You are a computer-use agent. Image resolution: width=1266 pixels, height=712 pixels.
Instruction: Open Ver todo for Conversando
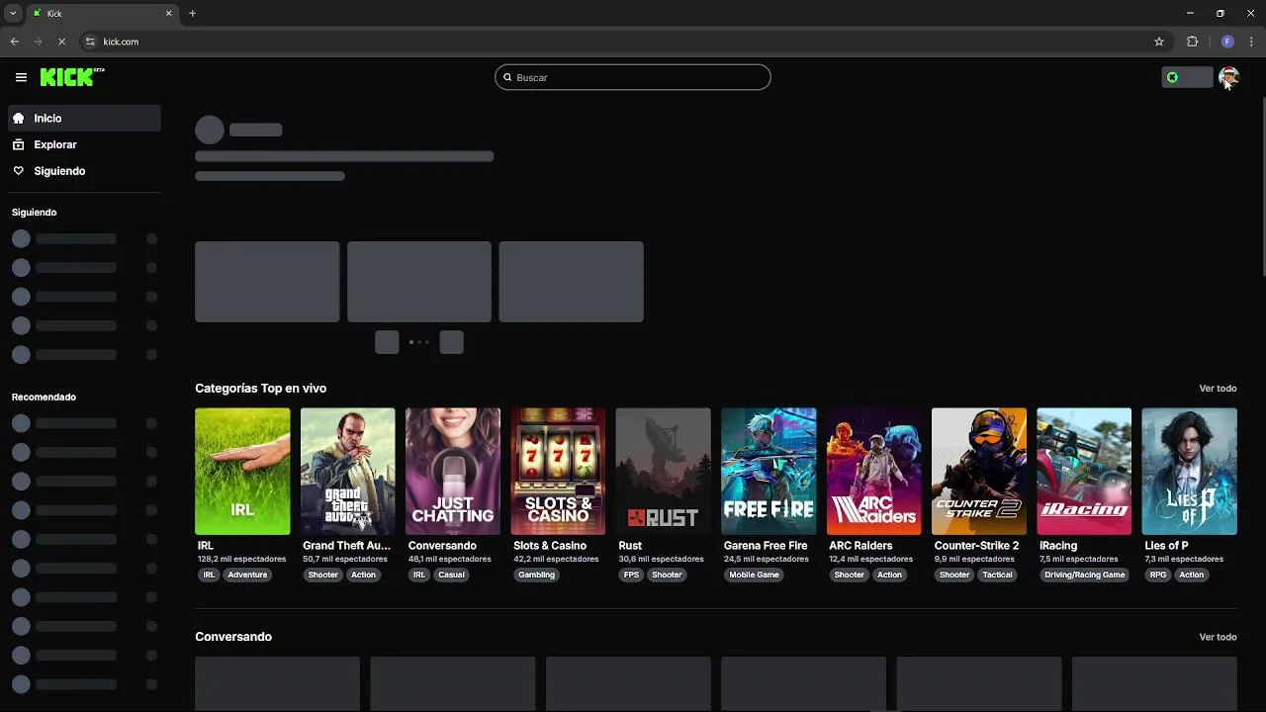click(1218, 637)
